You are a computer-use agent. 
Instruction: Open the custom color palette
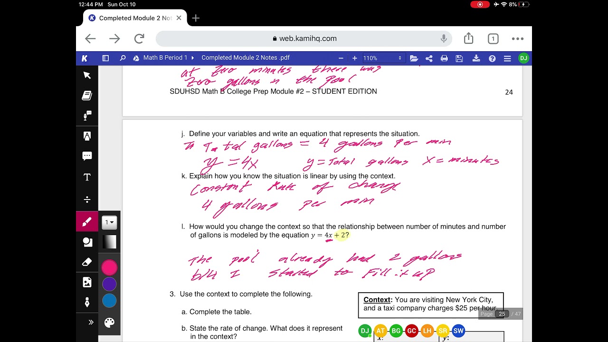[109, 323]
